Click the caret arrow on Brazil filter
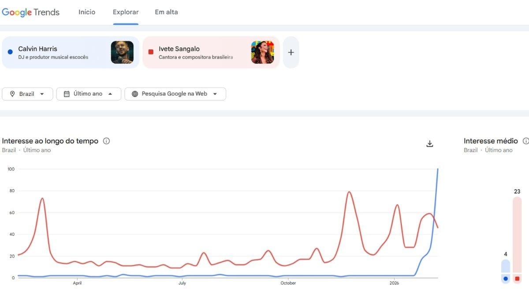 click(42, 94)
